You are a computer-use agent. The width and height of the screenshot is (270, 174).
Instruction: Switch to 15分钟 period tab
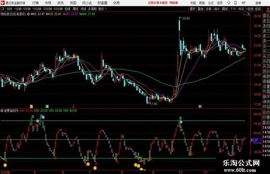[x=37, y=9]
